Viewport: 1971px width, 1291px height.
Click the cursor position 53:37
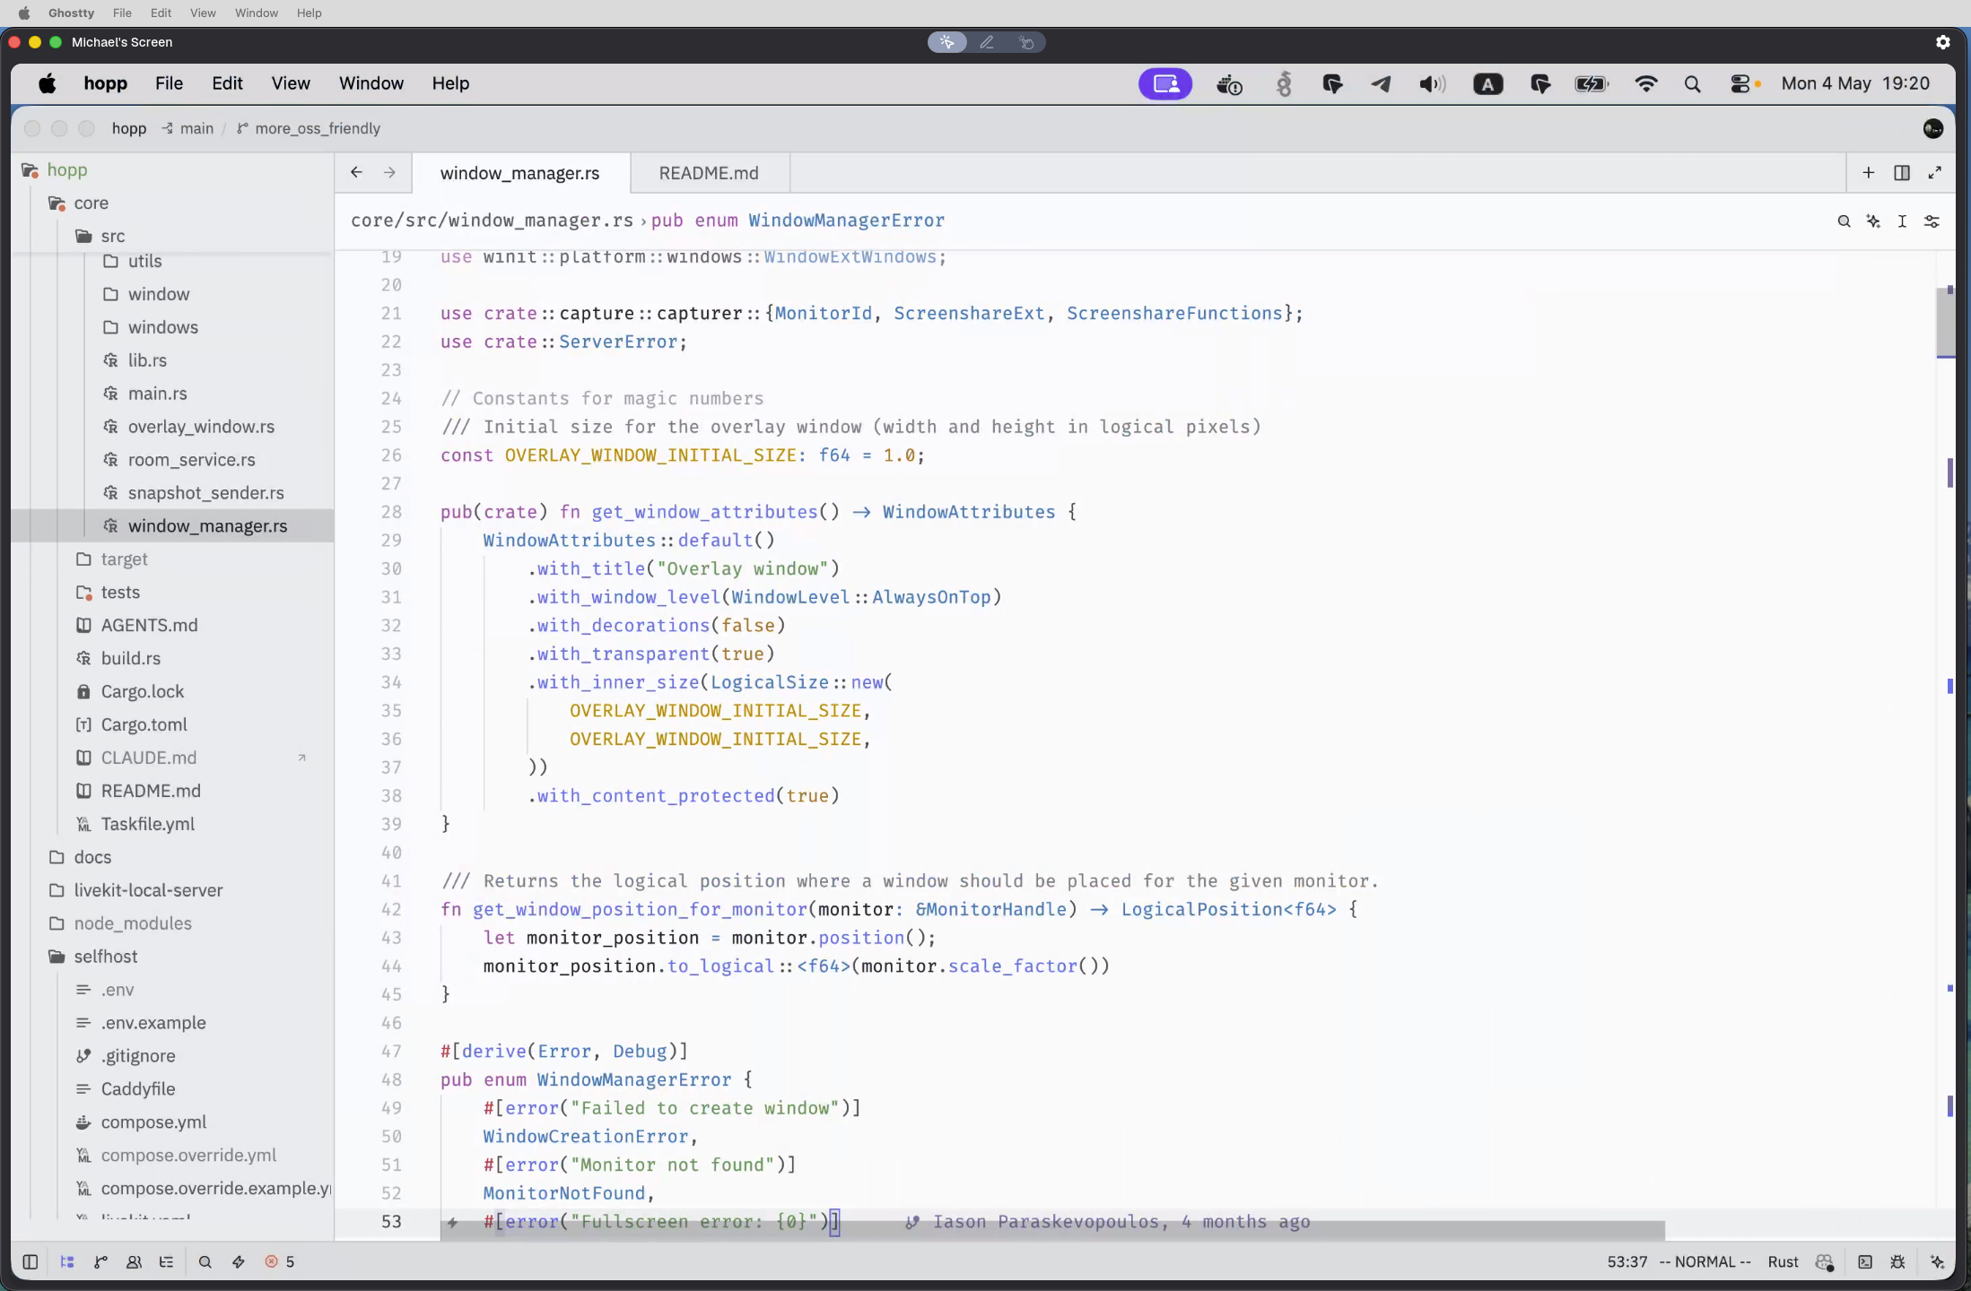(1627, 1262)
